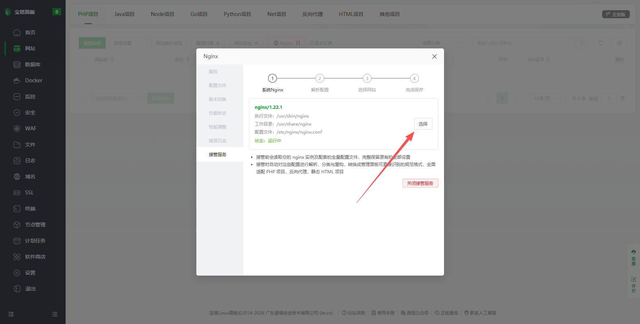Open the 客服 customer service widget
640x324 pixels.
coord(633,258)
